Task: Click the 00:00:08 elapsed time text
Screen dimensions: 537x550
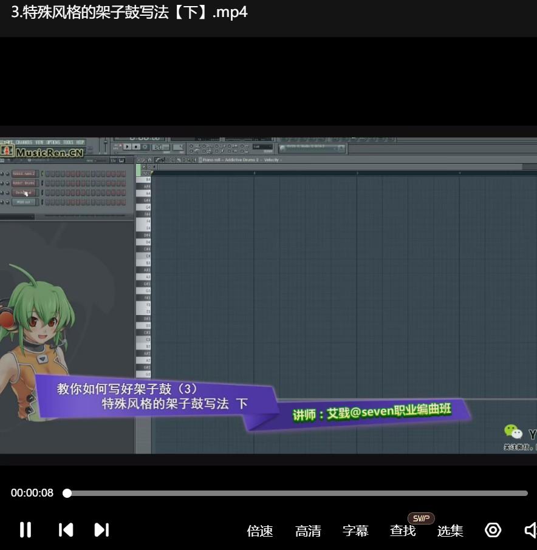Action: click(x=32, y=493)
